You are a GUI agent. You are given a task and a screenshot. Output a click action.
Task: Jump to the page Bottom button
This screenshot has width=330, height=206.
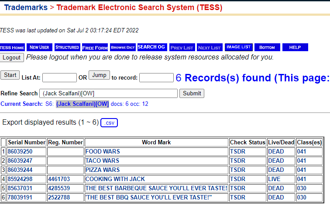(x=267, y=47)
